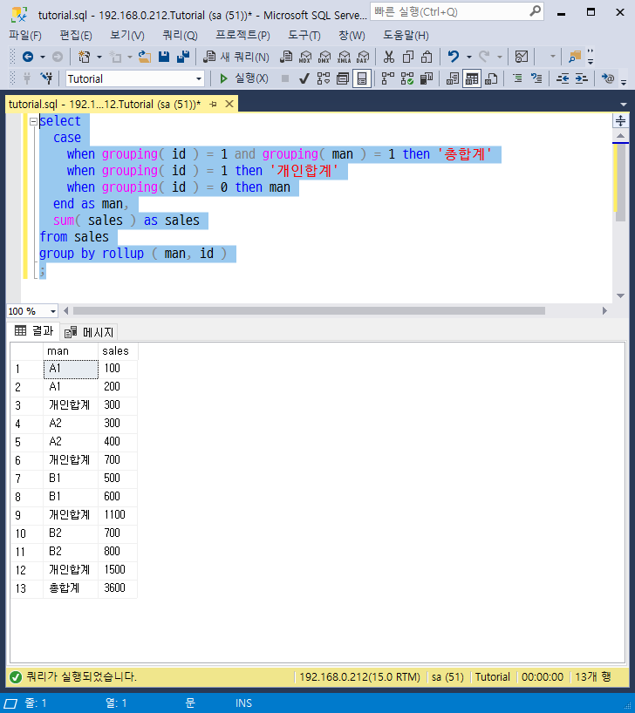Click the editor vertical scrollbar thumb

pos(620,182)
